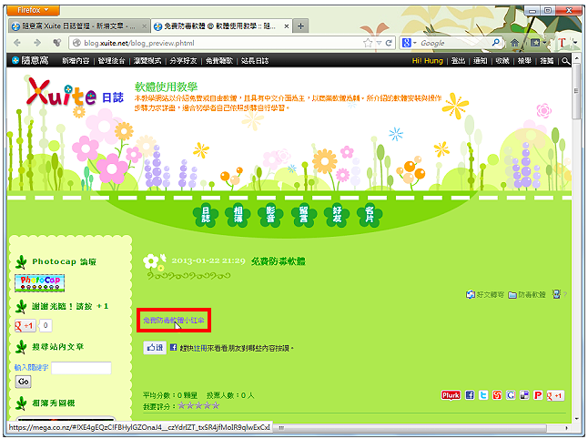Open the Firefox menu dropdown
Viewport: 588px width, 439px height.
pyautogui.click(x=33, y=10)
